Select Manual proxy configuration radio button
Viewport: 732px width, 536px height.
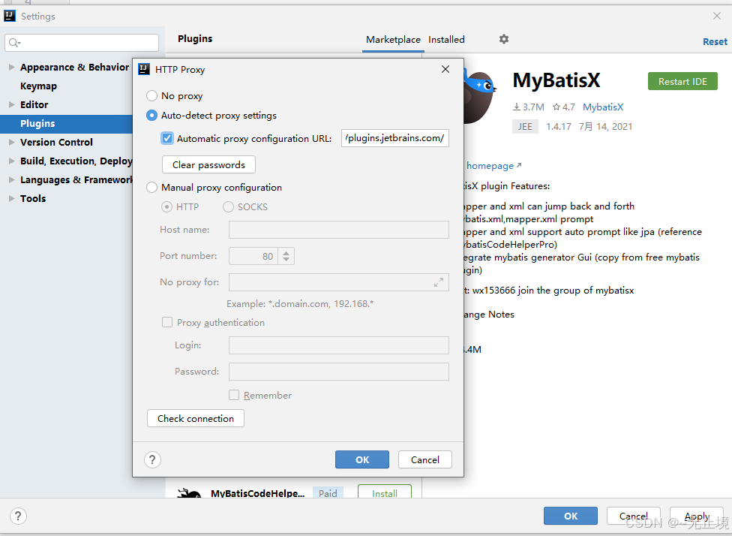coord(151,188)
